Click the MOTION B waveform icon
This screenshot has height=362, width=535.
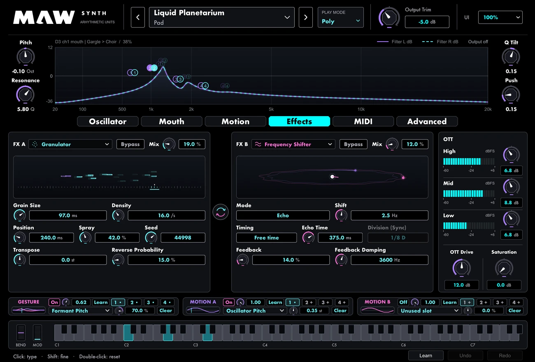click(377, 311)
